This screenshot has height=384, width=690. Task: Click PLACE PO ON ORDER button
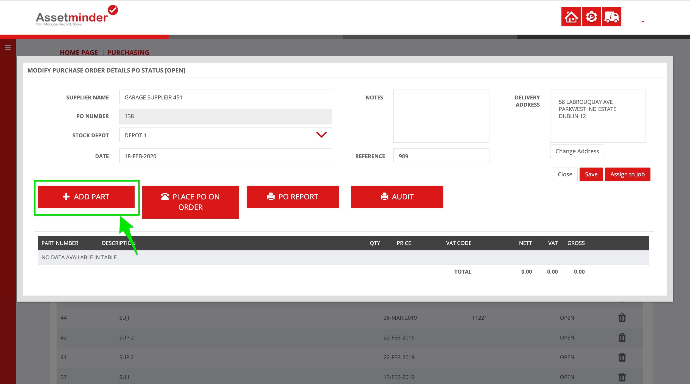pyautogui.click(x=191, y=202)
